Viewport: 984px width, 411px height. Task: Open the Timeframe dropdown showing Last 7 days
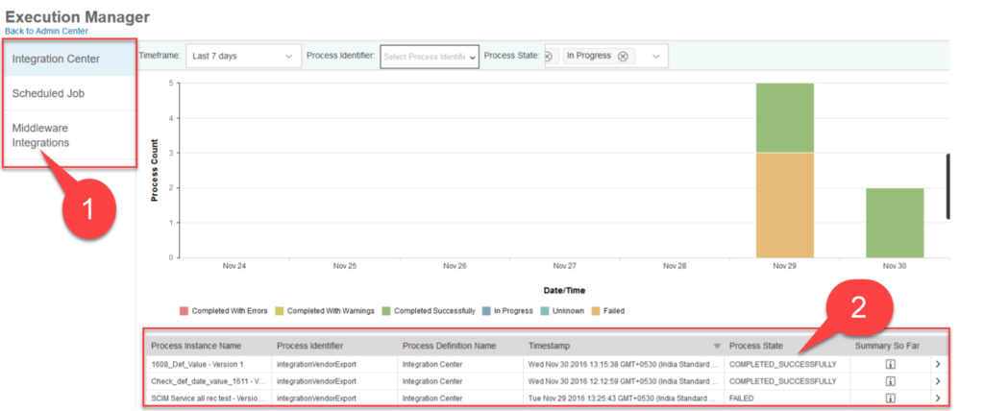coord(242,57)
